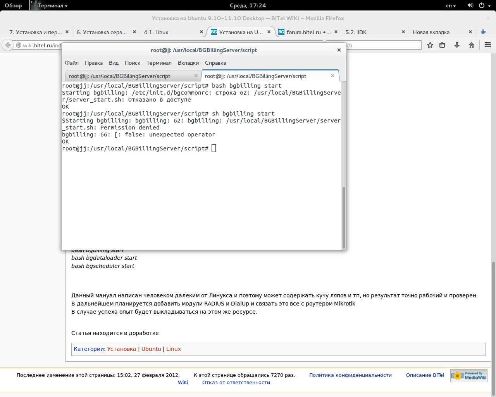Screen dimensions: 496x397
Task: Expand the en keyboard layout dropdown
Action: pos(450,5)
